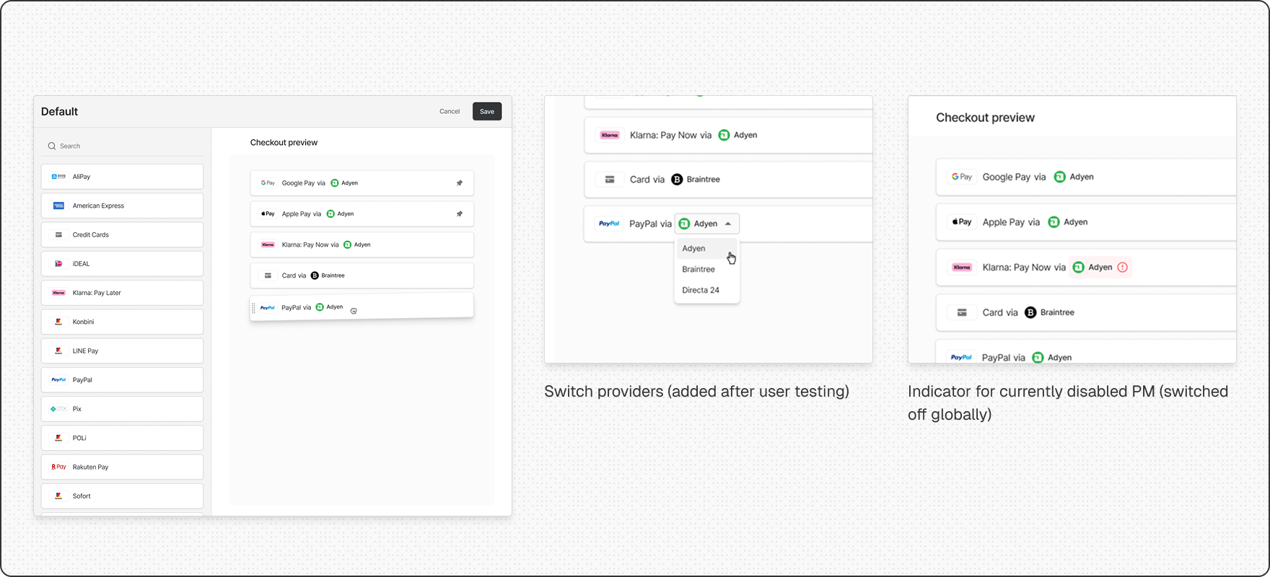Screen dimensions: 1270x577
Task: Click the Apple Pay logo in the Default window preview
Action: pos(268,214)
